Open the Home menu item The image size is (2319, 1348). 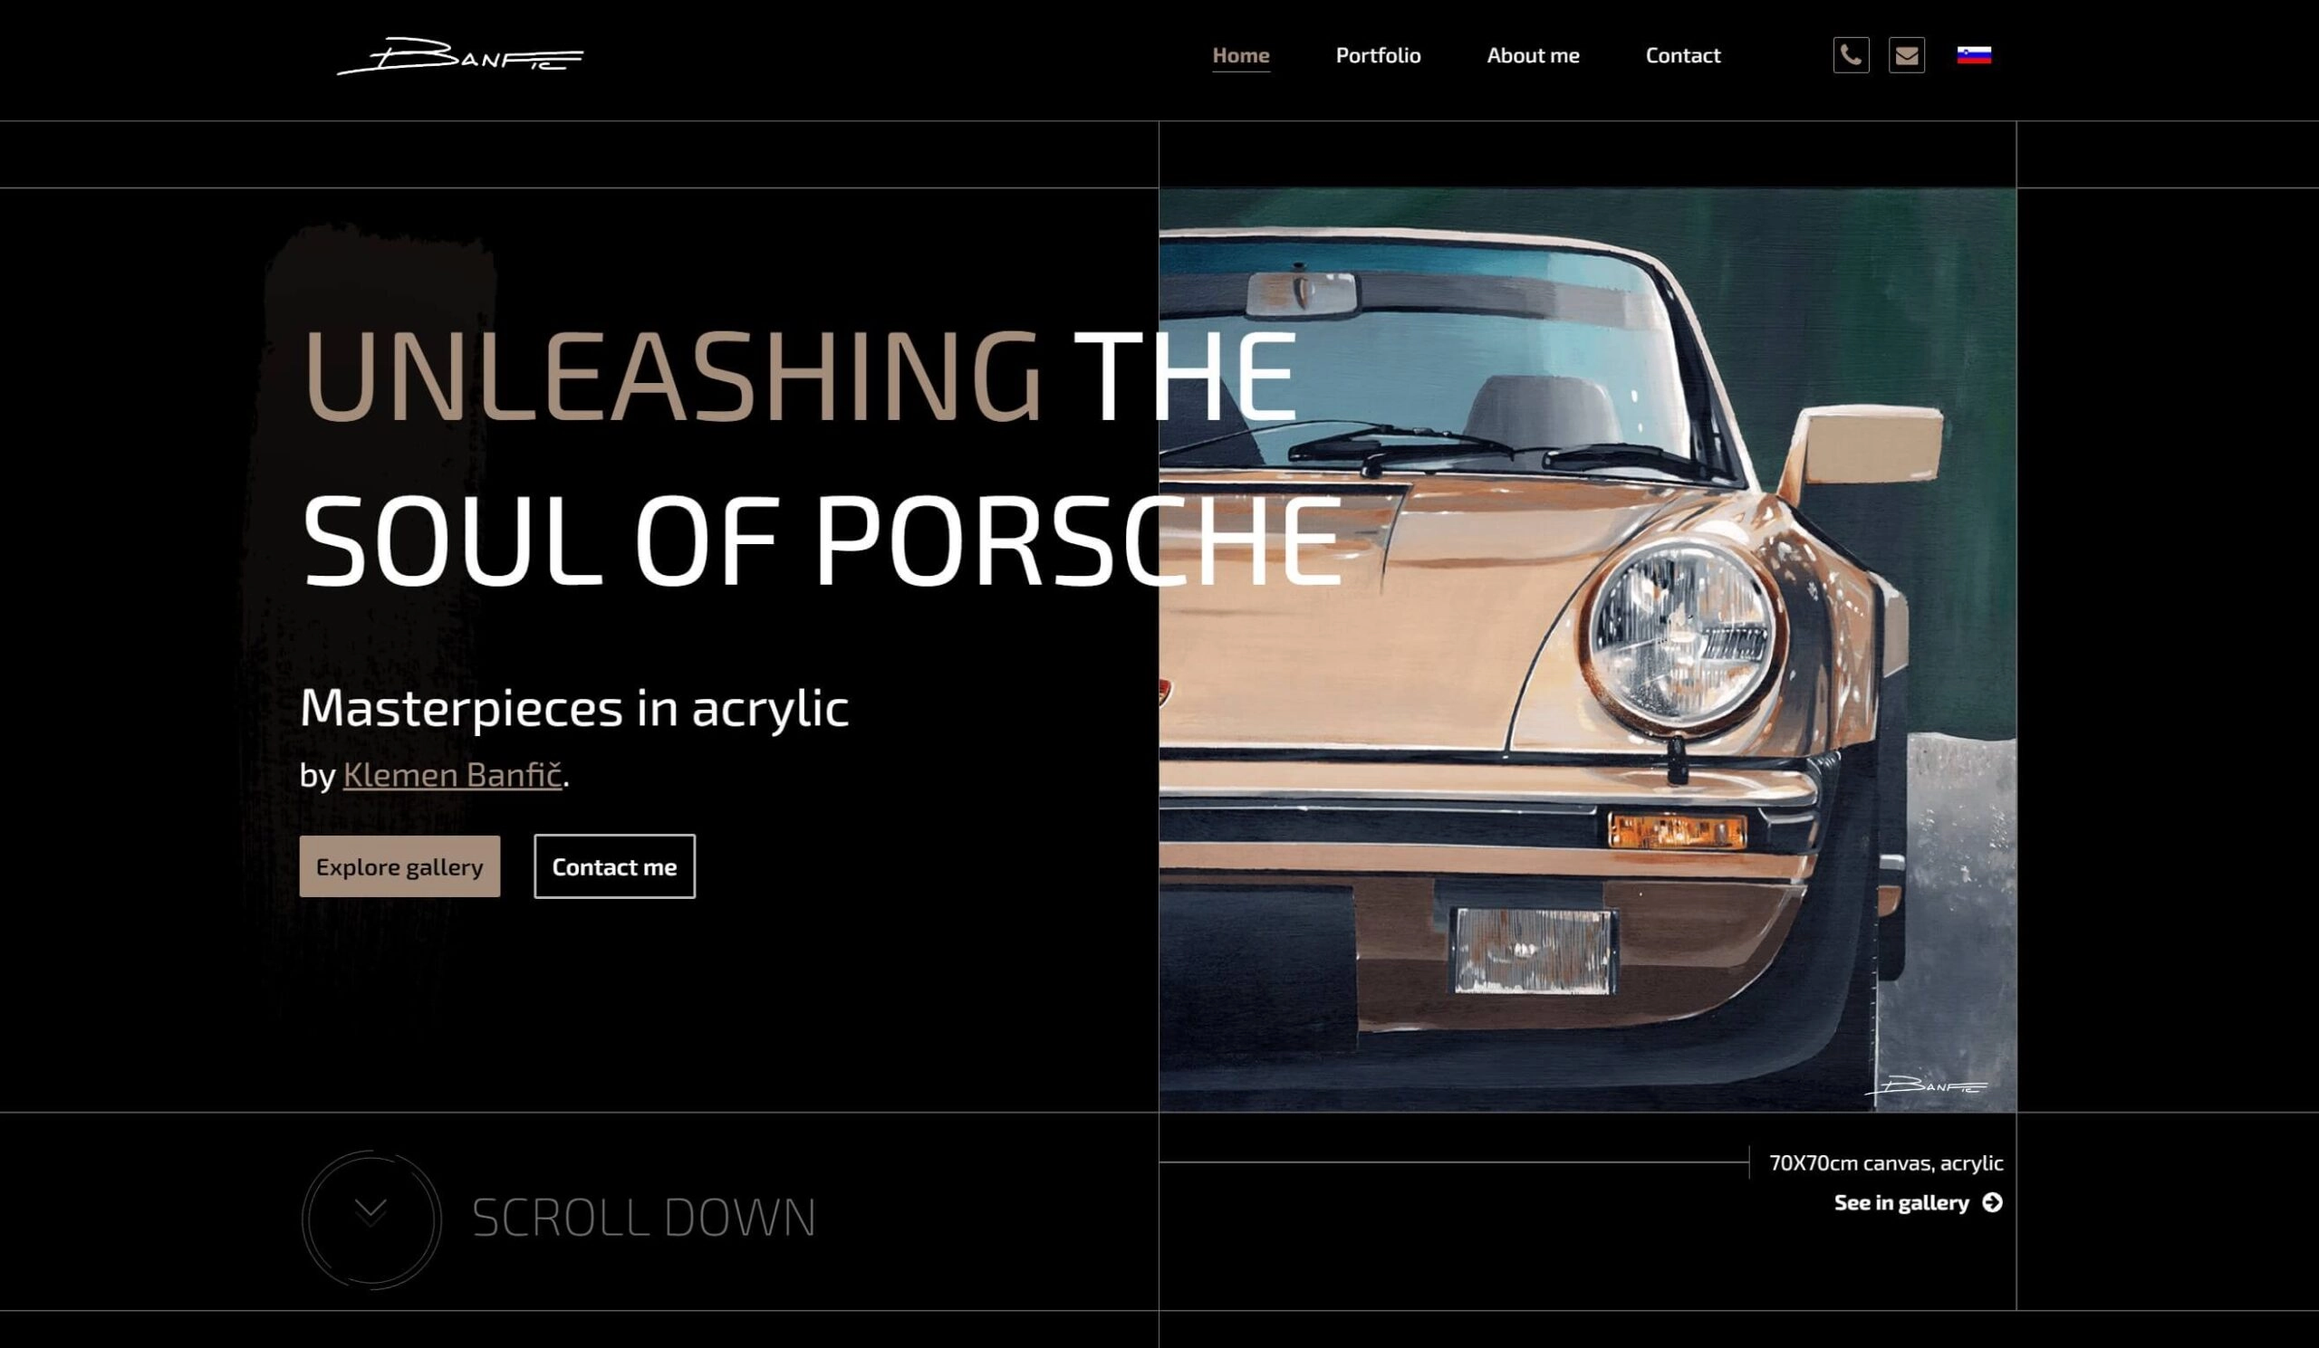click(1240, 55)
